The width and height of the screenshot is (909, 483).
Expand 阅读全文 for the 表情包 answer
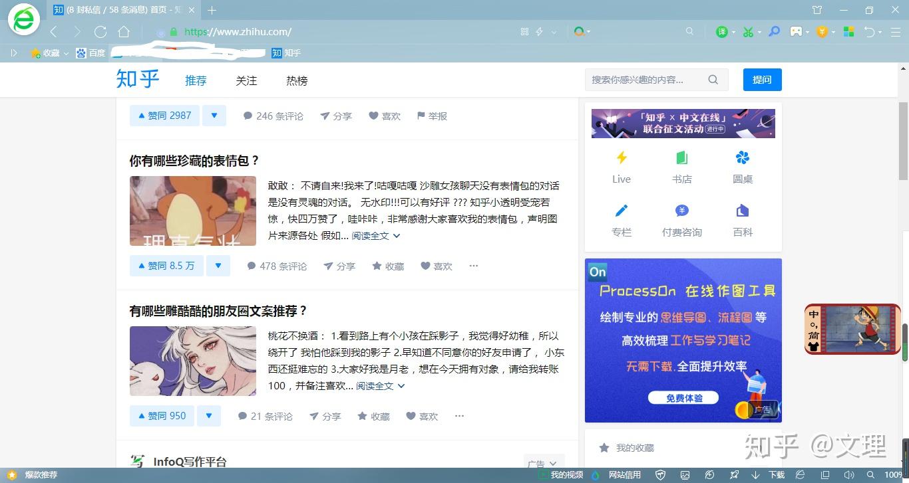tap(376, 236)
